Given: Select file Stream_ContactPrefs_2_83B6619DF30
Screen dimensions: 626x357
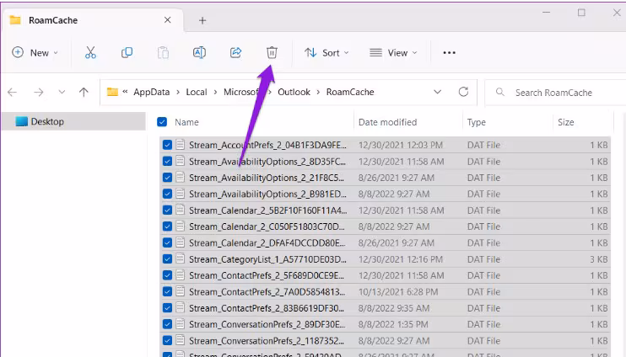Looking at the screenshot, I should pyautogui.click(x=385, y=308).
